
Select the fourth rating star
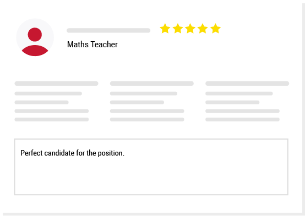[x=203, y=29]
